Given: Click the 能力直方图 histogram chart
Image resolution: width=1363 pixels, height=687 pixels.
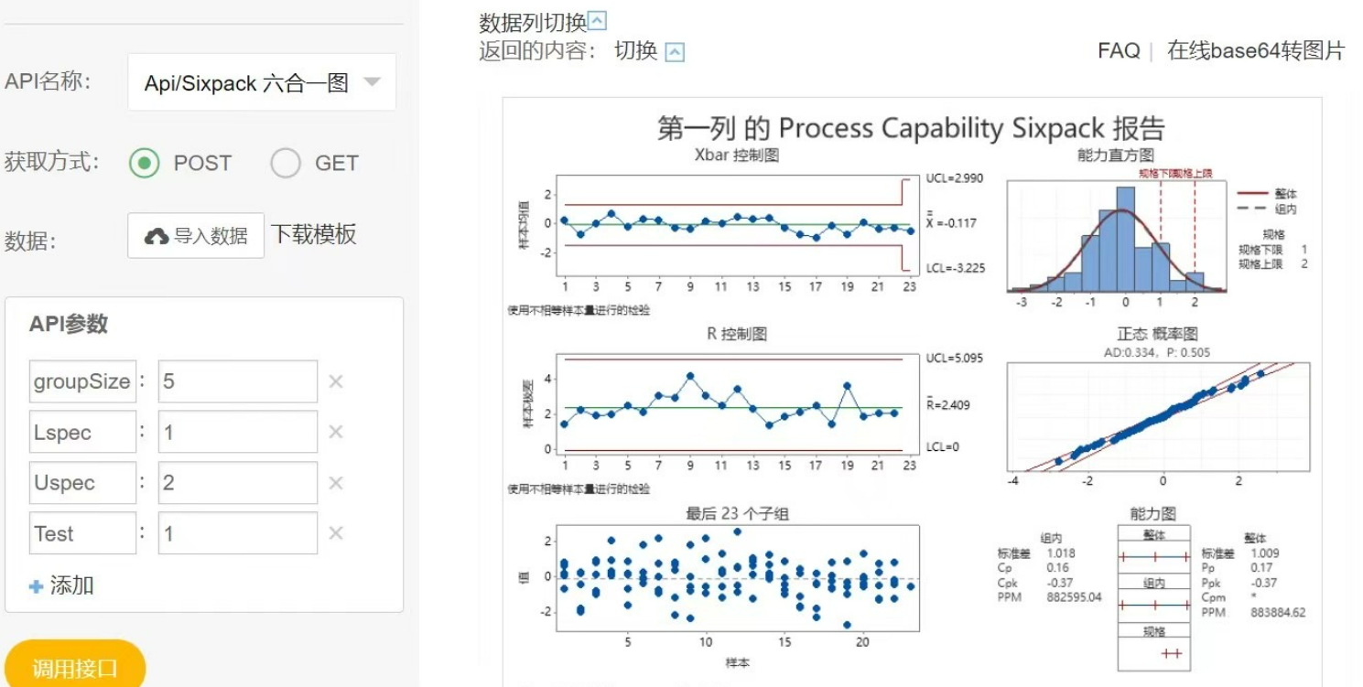Looking at the screenshot, I should tap(1117, 236).
